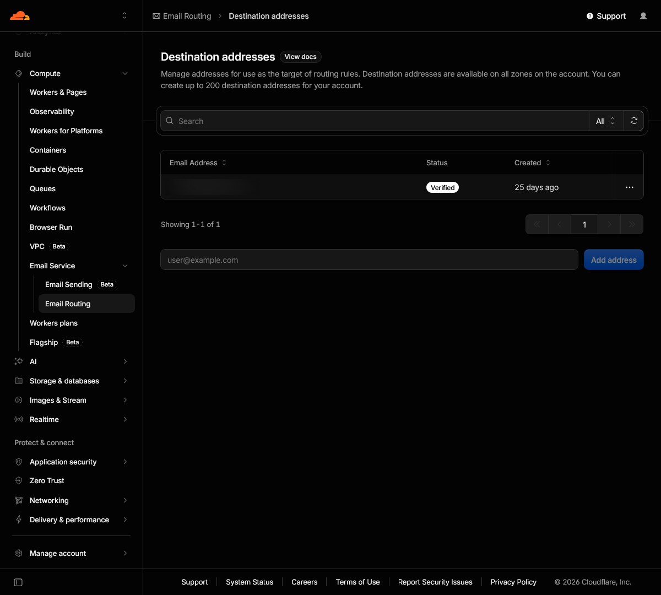Go to next page of results
The width and height of the screenshot is (661, 595).
(609, 224)
